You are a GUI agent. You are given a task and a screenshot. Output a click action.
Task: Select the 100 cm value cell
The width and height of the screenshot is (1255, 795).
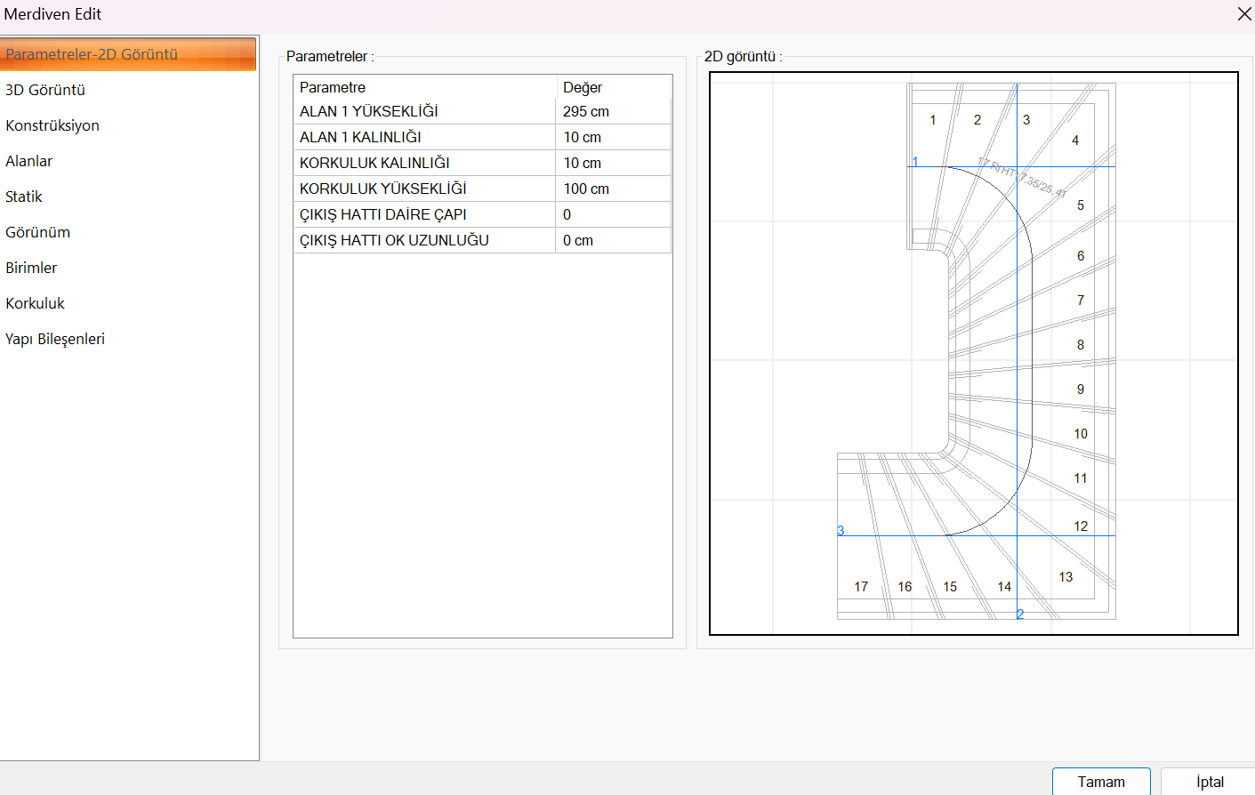(614, 189)
